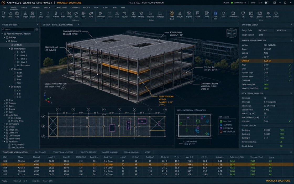The height and width of the screenshot is (184, 294).
Task: Toggle the LRFD/ASD switch
Action: tap(267, 3)
